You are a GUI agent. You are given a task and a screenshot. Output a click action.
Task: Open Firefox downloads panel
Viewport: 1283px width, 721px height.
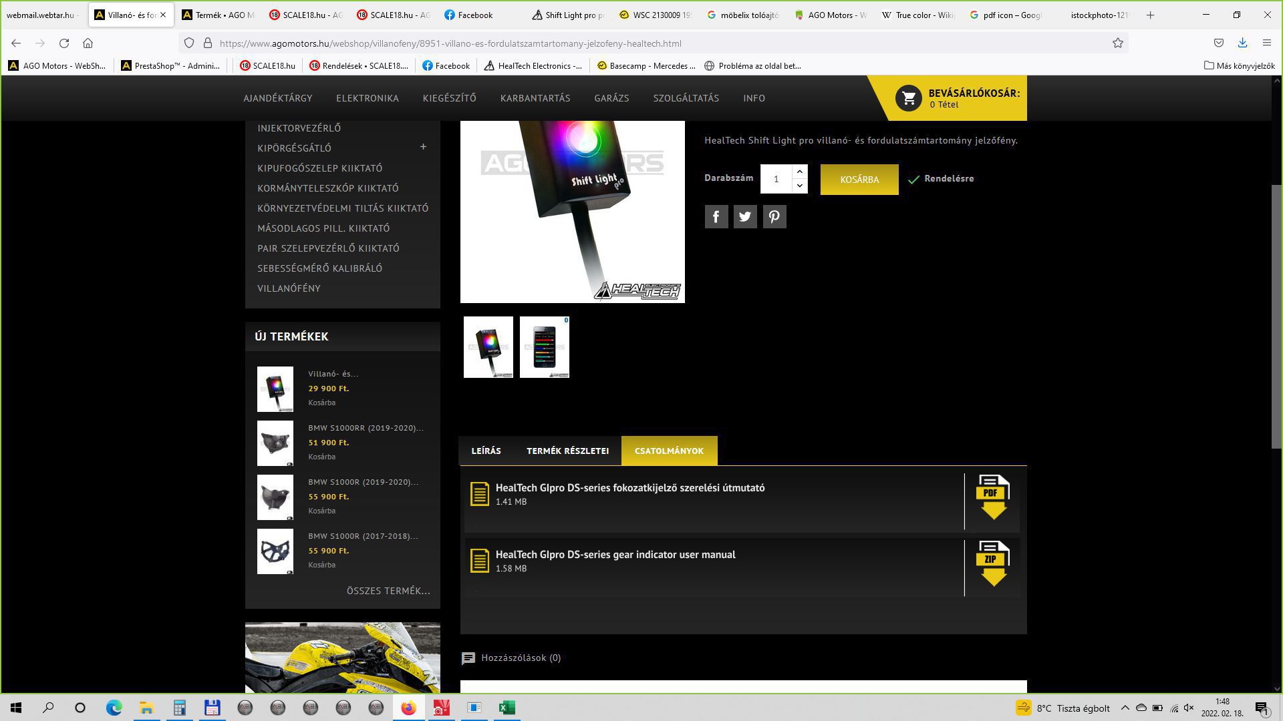[1242, 43]
